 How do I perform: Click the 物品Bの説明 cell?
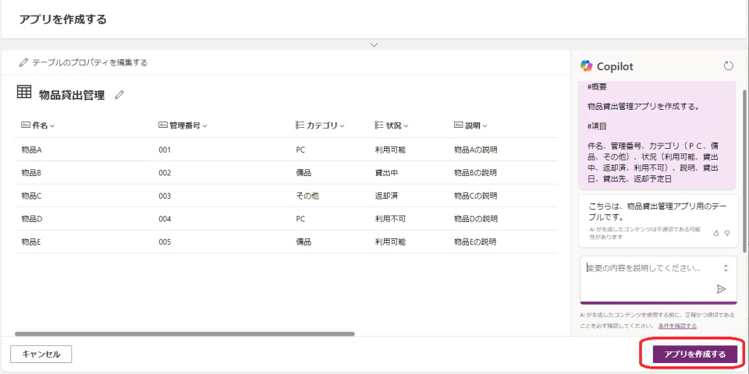(x=475, y=173)
